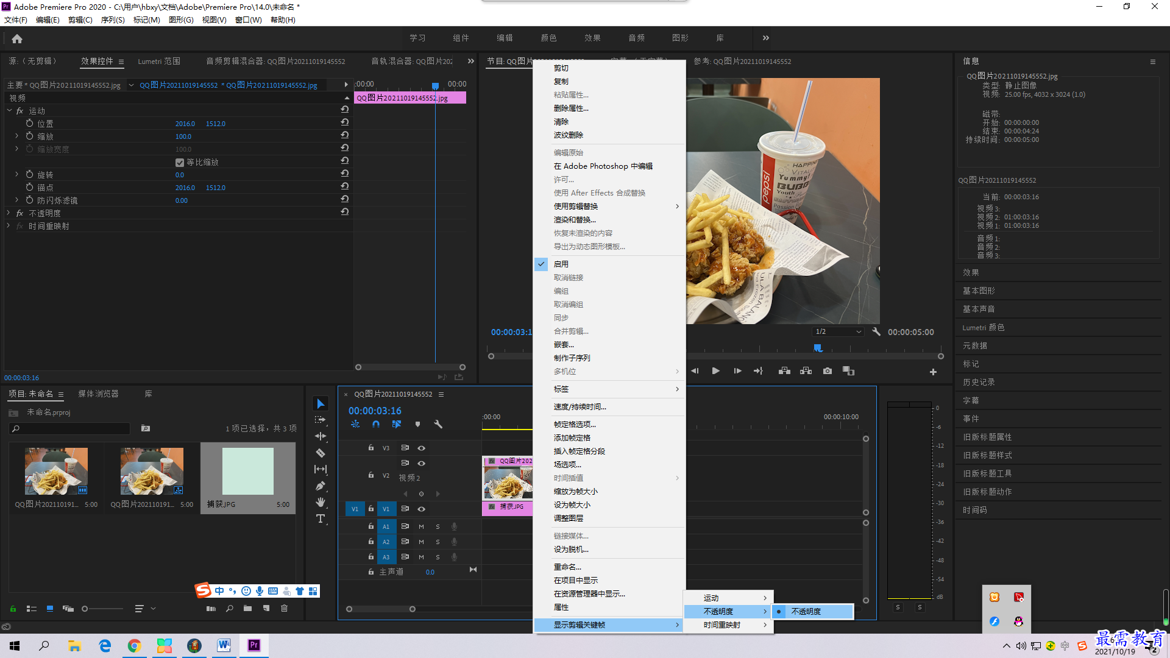Toggle V1 track output eye

(421, 509)
